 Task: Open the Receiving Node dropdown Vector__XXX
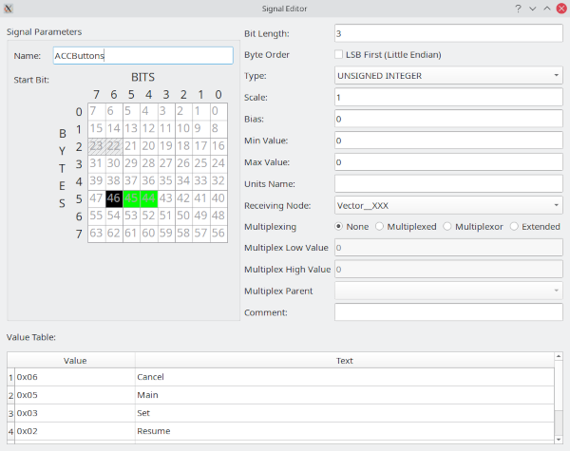pos(448,205)
